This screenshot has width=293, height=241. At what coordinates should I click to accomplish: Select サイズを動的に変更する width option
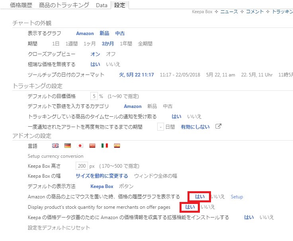[x=102, y=176]
